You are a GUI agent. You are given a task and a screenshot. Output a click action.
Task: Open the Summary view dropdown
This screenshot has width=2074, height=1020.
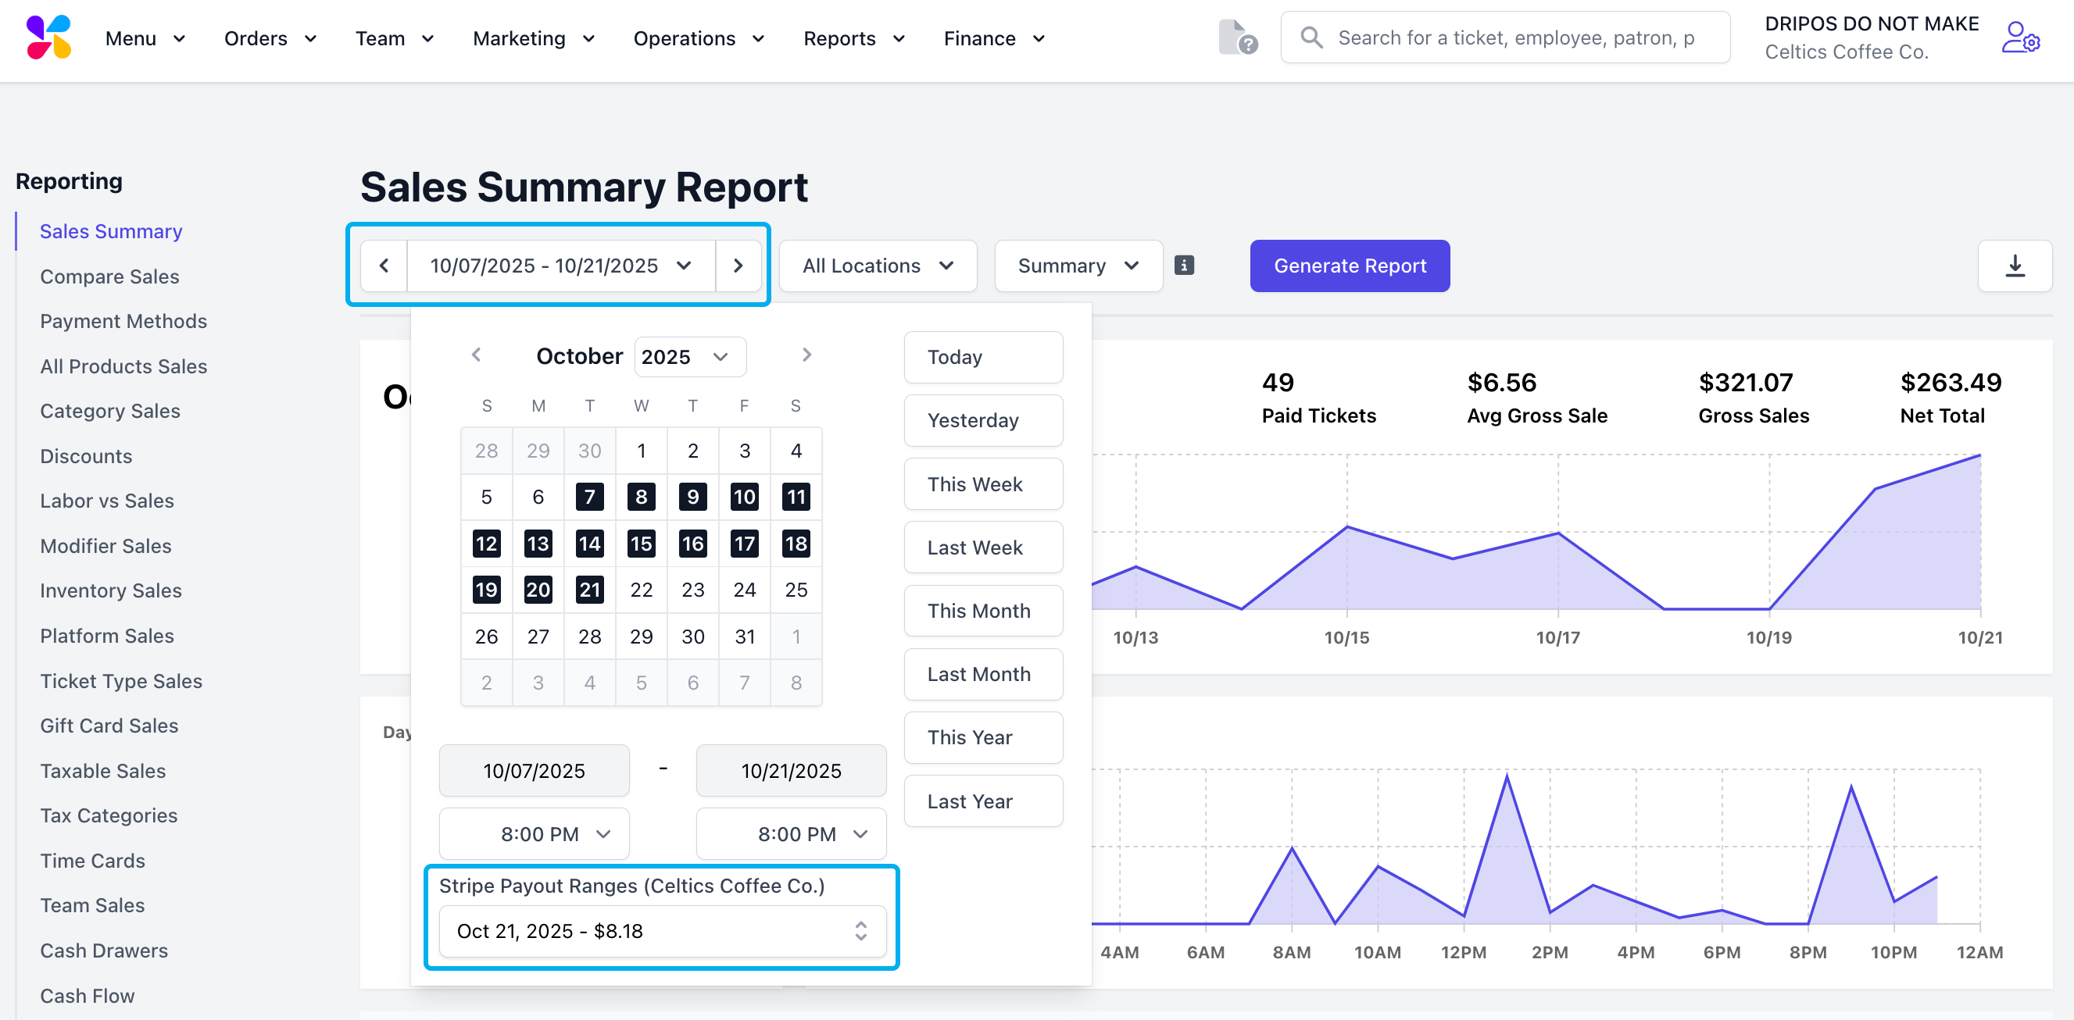[x=1078, y=266]
